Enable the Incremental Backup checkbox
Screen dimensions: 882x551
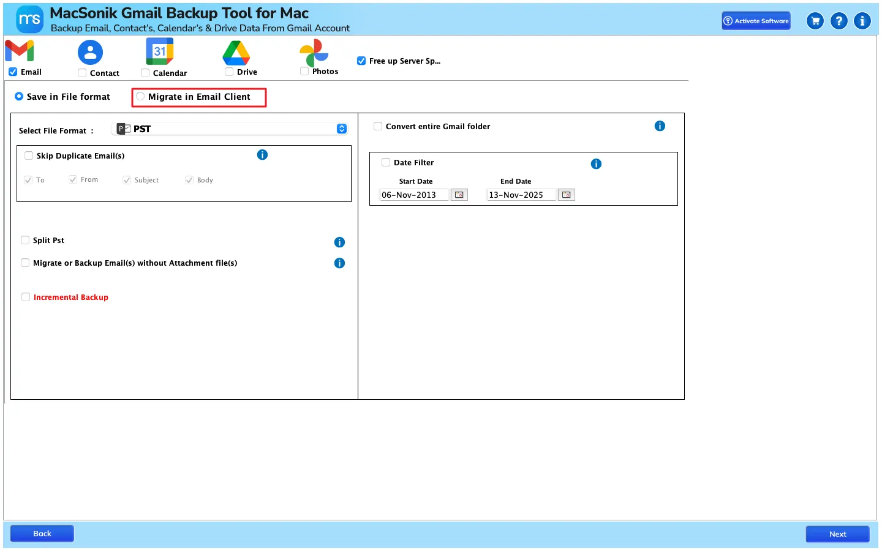click(x=26, y=297)
